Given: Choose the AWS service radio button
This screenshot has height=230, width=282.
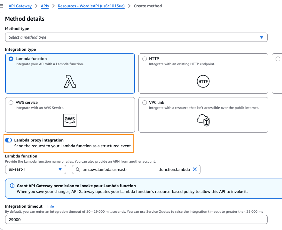Looking at the screenshot, I should coord(11,103).
